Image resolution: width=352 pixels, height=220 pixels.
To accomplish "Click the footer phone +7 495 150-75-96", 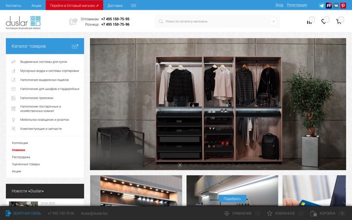I will pyautogui.click(x=61, y=213).
